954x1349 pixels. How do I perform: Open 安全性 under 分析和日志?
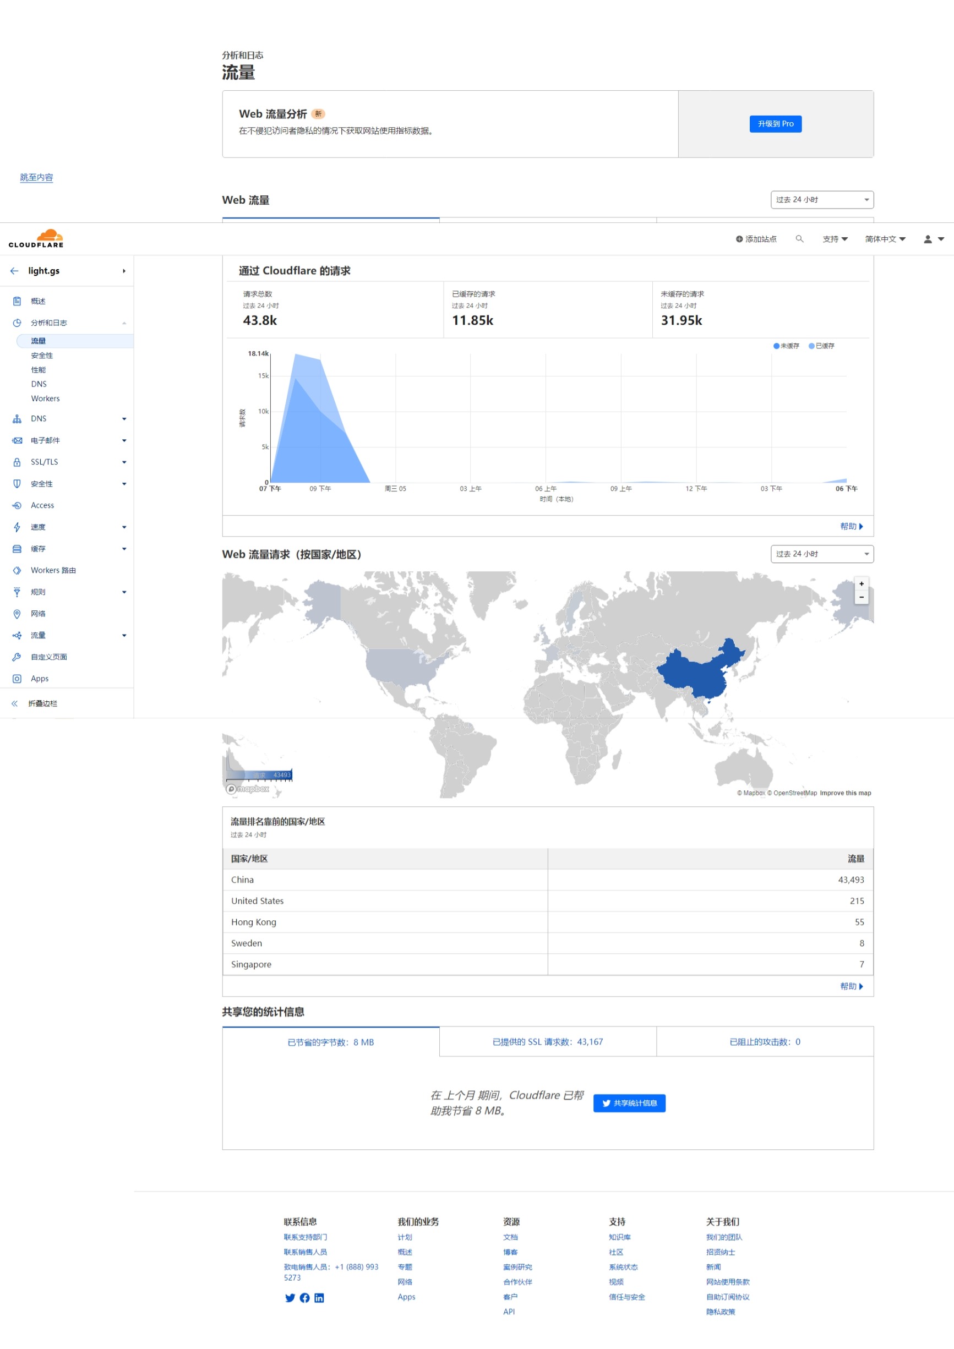(x=42, y=356)
